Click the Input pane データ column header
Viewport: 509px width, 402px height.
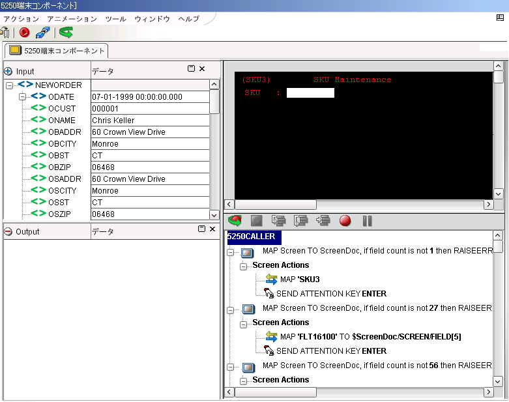click(102, 71)
